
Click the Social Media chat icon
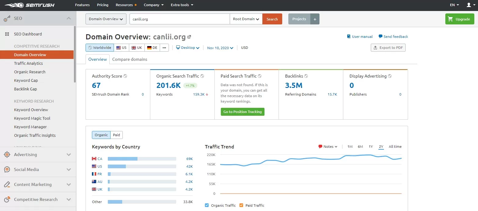(x=7, y=169)
